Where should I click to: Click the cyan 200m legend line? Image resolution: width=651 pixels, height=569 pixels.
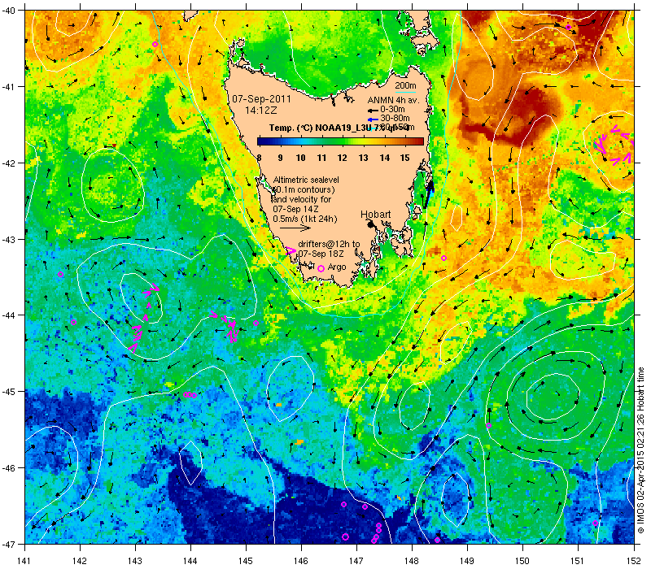click(405, 92)
